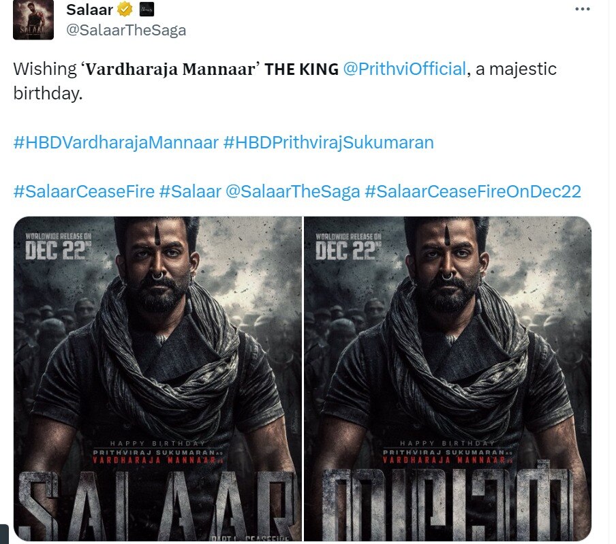Open the English SALAAR poster image

[x=157, y=379]
